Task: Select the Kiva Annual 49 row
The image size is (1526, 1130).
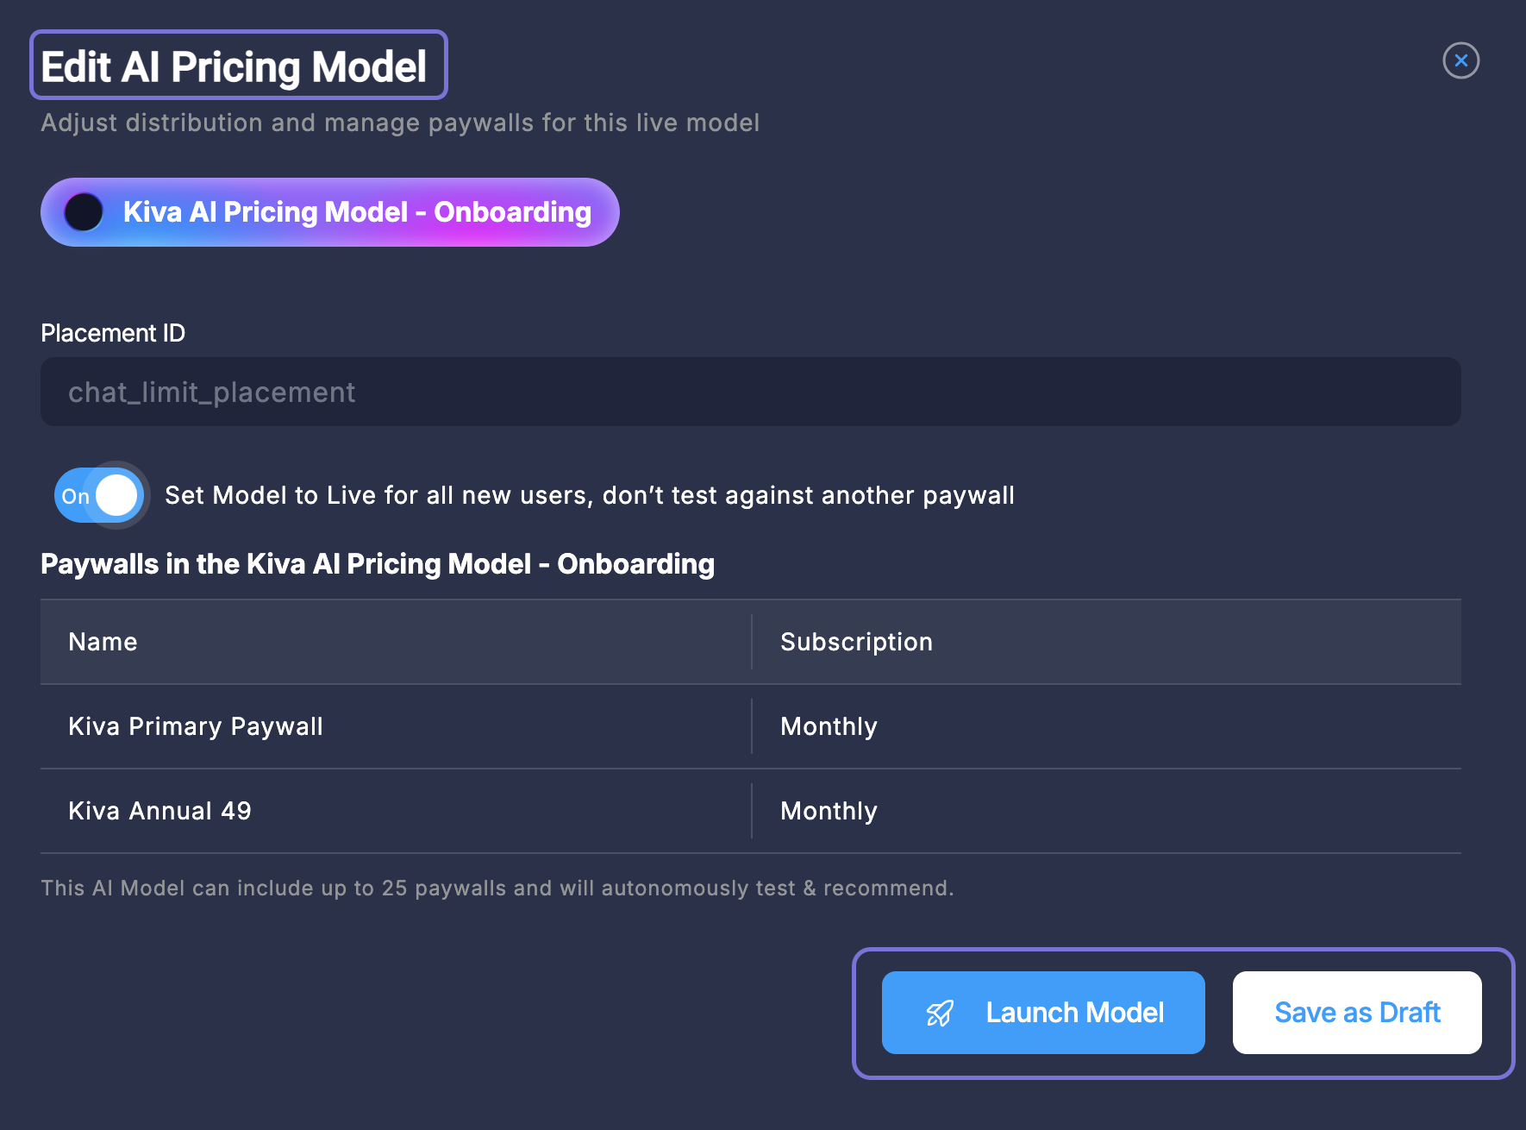Action: tap(160, 811)
